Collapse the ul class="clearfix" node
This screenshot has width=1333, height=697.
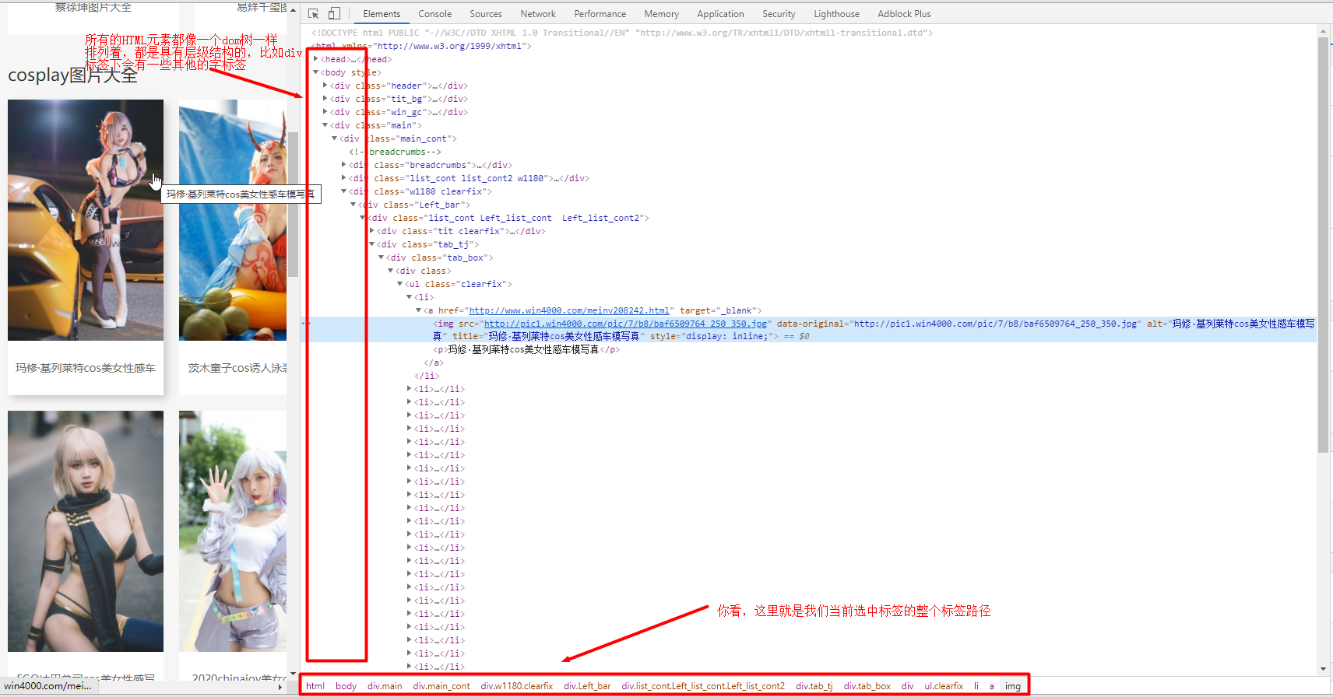point(400,284)
